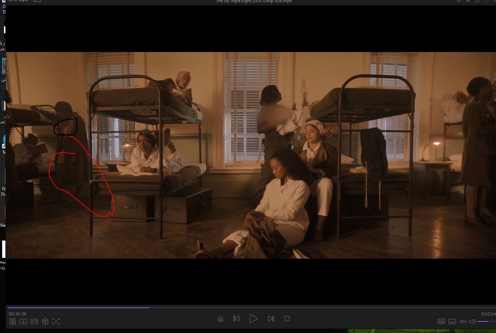Viewport: 496px width, 333px height.
Task: Toggle HW hardware acceleration
Action: [441, 321]
